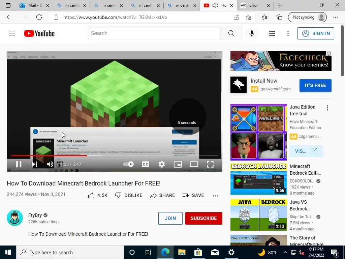The height and width of the screenshot is (259, 345).
Task: Show hidden system tray icons
Action: click(285, 252)
